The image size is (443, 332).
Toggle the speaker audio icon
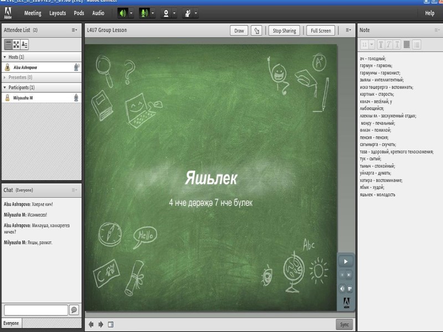click(x=123, y=13)
